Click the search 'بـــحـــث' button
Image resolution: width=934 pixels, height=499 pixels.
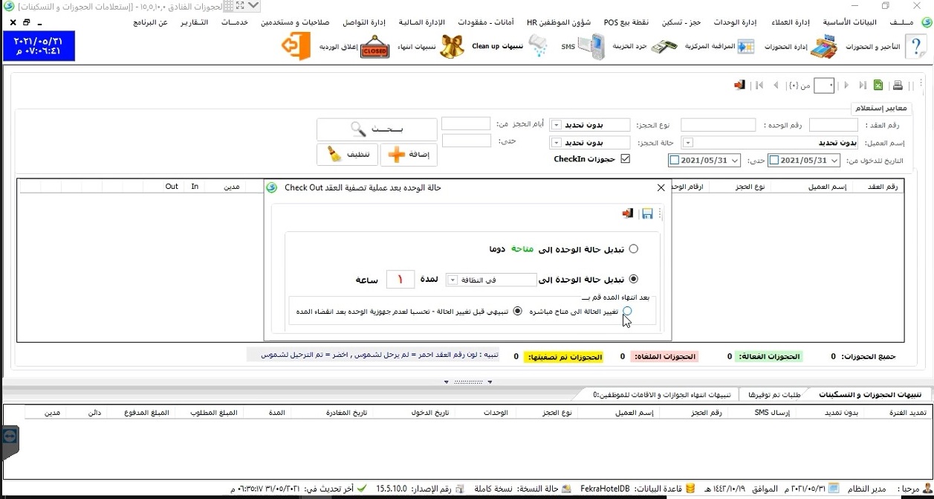click(x=376, y=129)
